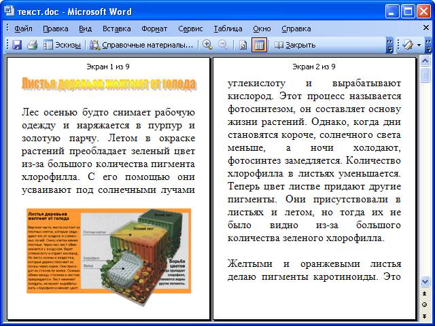Click the vertical scrollbar thumb
The image size is (435, 326).
[x=425, y=74]
